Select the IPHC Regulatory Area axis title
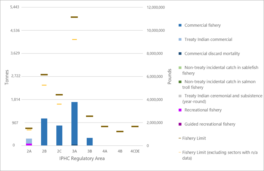This screenshot has height=171, width=264. coord(82,159)
